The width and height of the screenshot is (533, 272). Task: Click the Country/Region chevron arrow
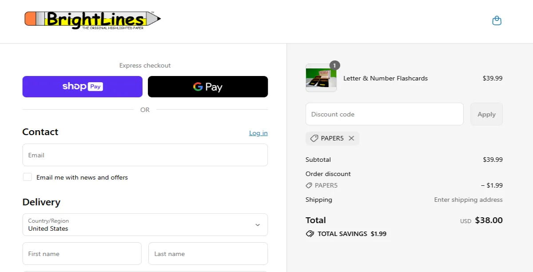click(x=258, y=225)
